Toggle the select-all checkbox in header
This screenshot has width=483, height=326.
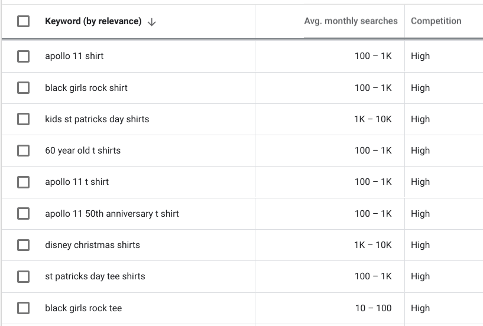click(x=24, y=21)
